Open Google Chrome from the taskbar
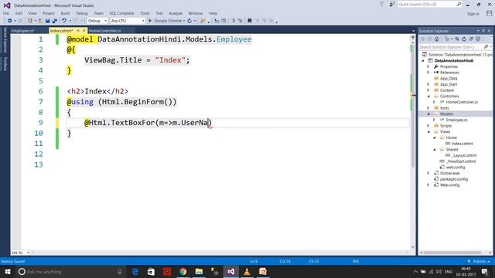Viewport: 495px width, 278px height. [183, 271]
